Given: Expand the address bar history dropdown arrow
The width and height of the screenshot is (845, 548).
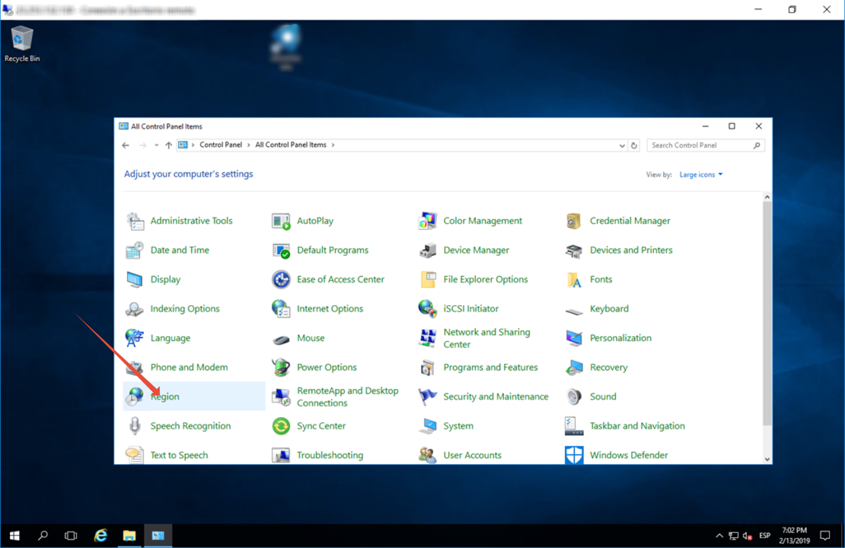Looking at the screenshot, I should point(622,145).
